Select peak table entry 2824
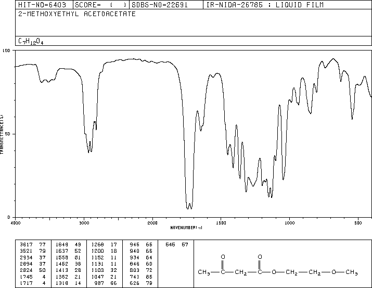The image size is (372, 288). pyautogui.click(x=26, y=270)
